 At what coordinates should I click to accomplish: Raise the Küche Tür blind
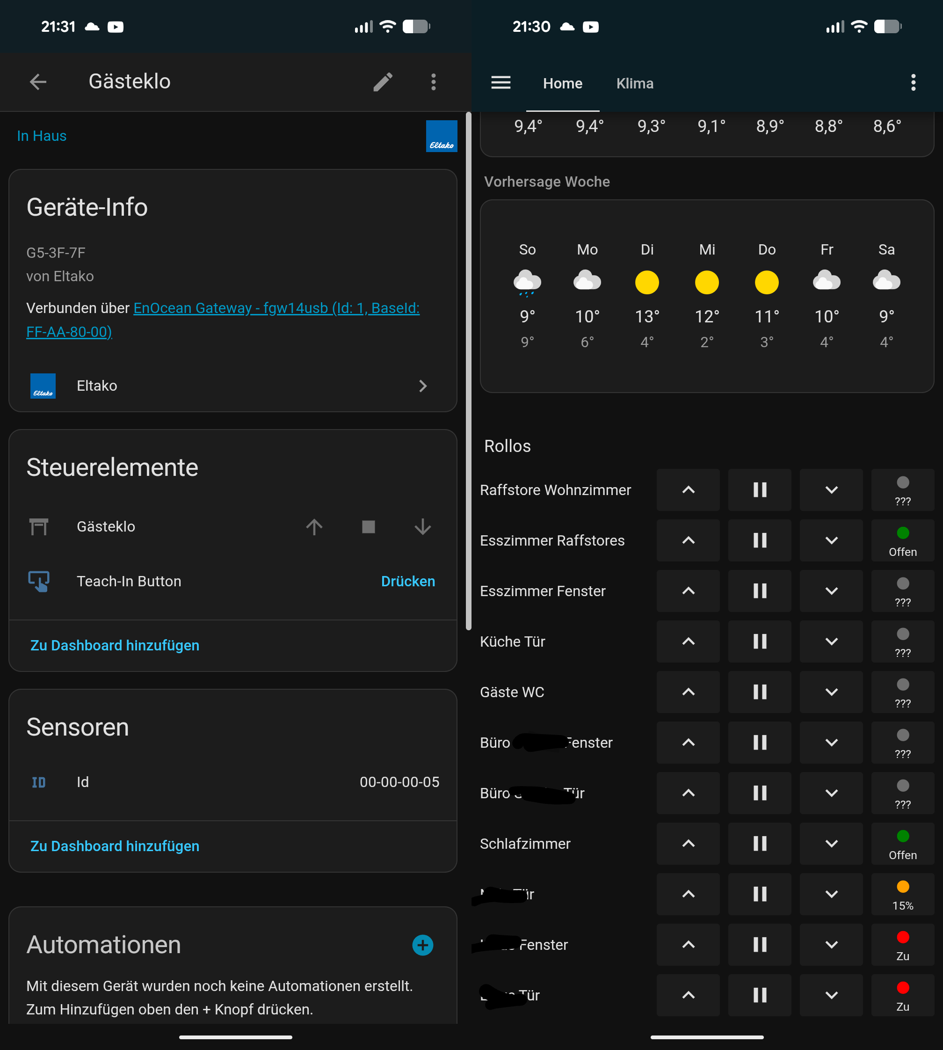pyautogui.click(x=688, y=642)
